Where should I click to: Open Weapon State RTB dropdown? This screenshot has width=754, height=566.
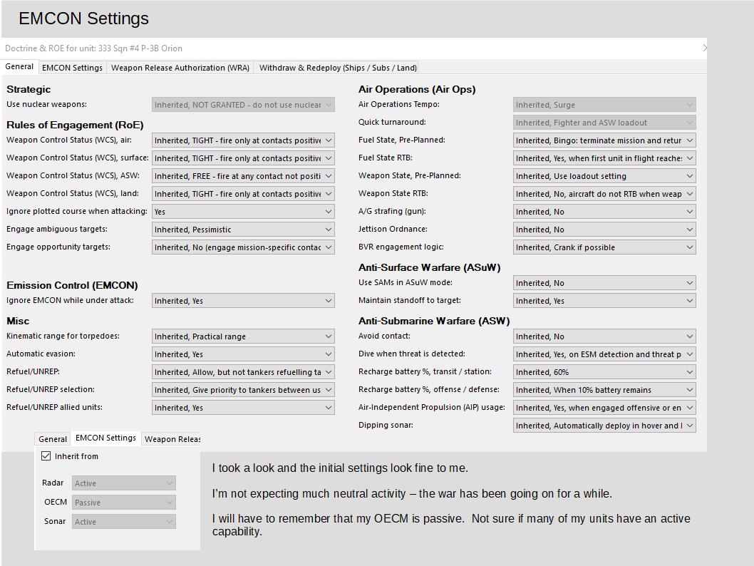click(604, 194)
